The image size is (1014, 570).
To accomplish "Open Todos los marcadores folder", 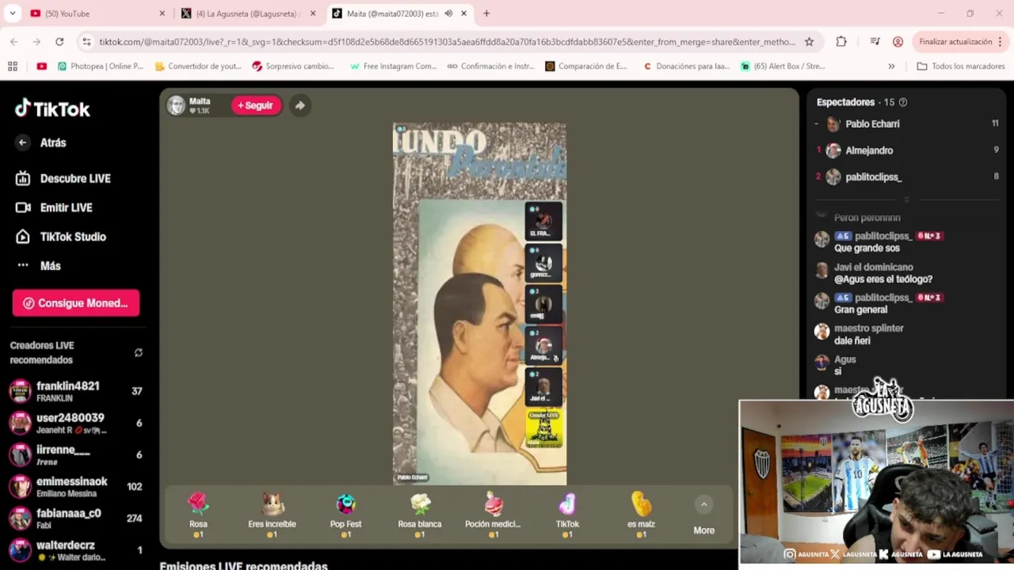I will point(960,66).
